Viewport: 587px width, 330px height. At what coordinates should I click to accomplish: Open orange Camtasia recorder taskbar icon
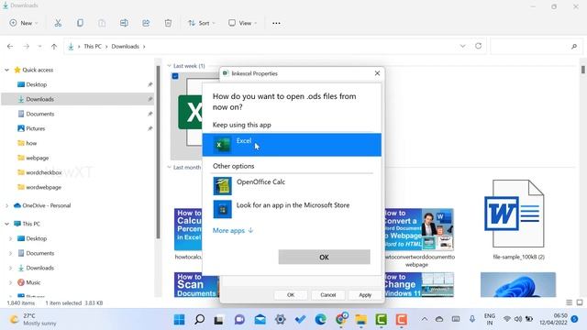click(x=402, y=320)
